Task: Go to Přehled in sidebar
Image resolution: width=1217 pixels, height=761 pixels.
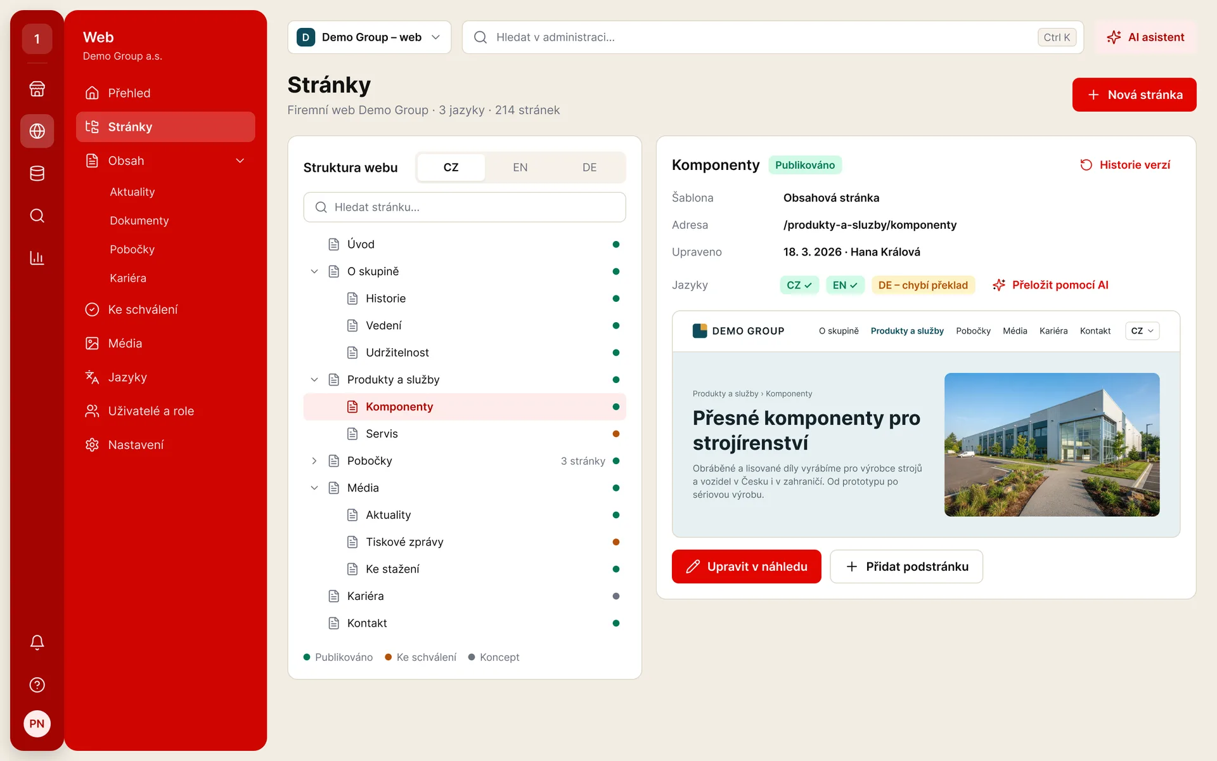Action: click(x=165, y=93)
